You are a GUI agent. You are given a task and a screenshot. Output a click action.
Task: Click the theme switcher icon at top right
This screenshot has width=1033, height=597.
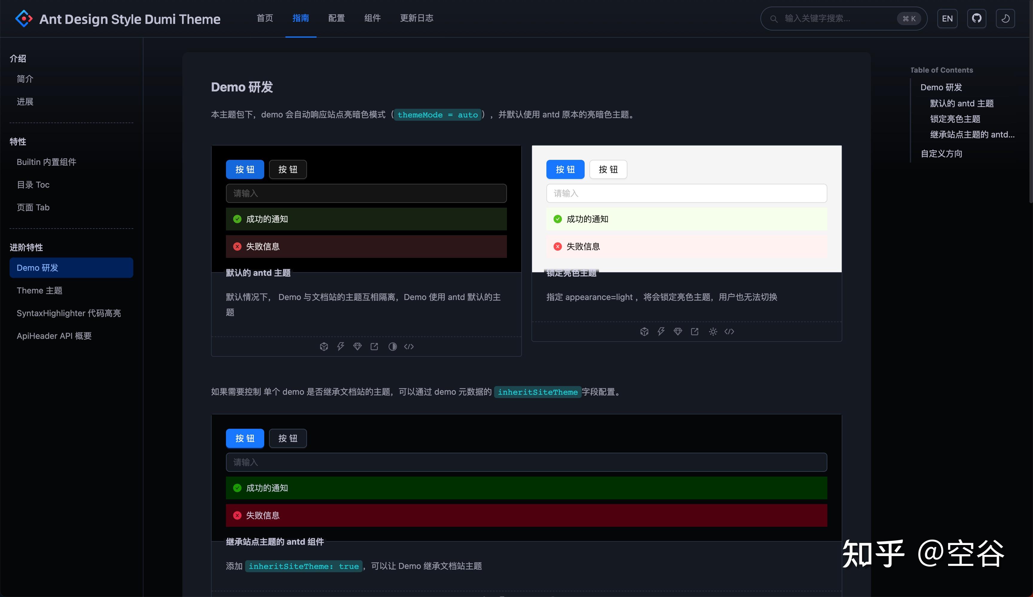click(x=1006, y=18)
